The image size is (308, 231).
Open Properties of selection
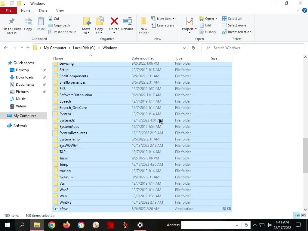pyautogui.click(x=189, y=25)
